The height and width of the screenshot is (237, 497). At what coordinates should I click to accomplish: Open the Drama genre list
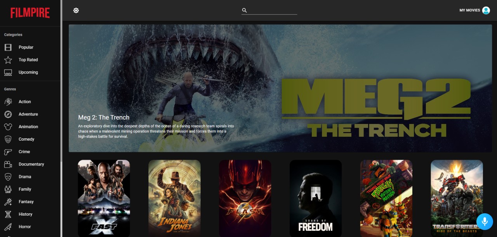coord(30,177)
